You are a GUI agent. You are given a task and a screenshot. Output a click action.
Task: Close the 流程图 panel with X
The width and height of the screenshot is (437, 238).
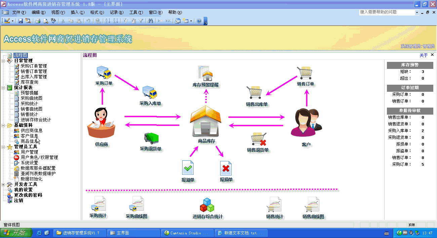click(x=432, y=55)
